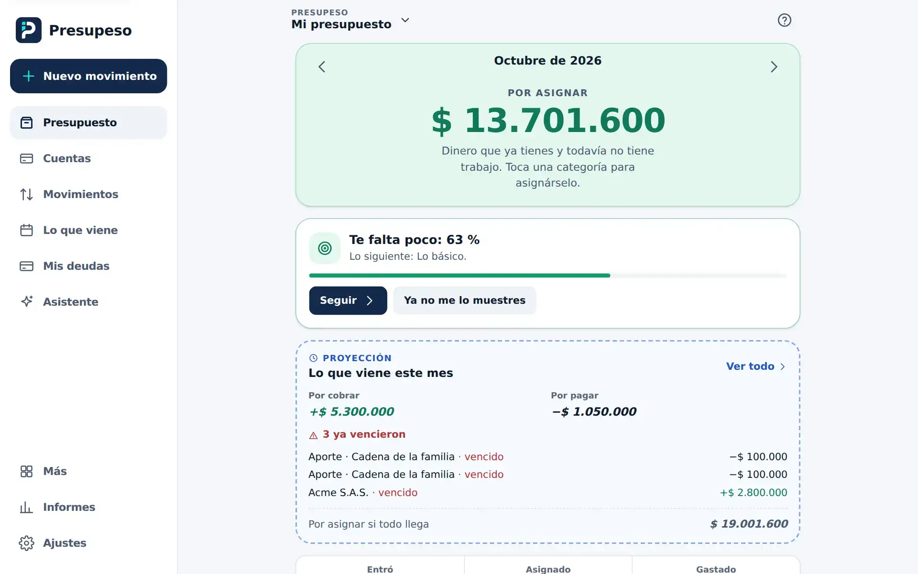Click the Seguir button

pyautogui.click(x=348, y=300)
